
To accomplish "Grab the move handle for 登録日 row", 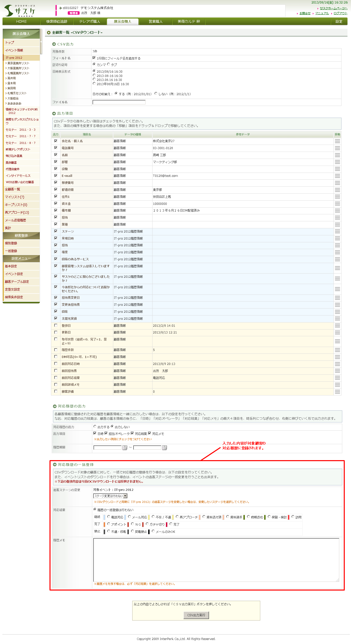I will point(337,326).
